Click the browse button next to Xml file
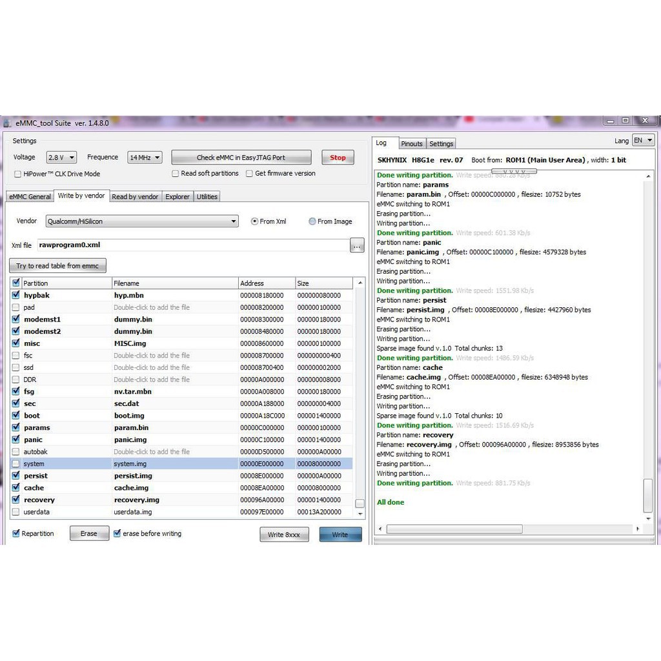This screenshot has height=661, width=661. 357,245
